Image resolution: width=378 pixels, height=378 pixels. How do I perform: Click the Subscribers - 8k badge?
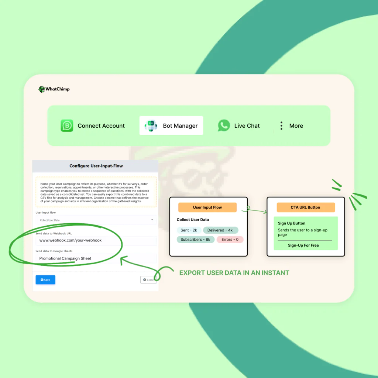[x=195, y=240]
